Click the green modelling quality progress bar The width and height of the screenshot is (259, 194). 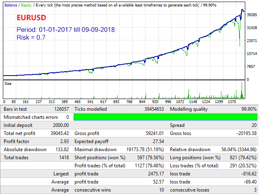click(166, 117)
